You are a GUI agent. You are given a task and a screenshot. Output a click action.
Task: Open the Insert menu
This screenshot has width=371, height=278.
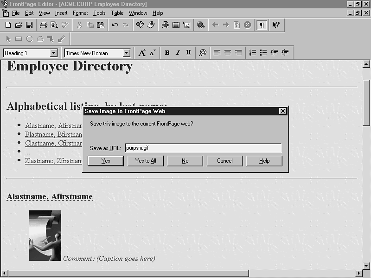[61, 13]
